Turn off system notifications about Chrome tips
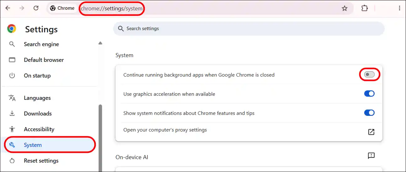The image size is (406, 172). click(x=369, y=113)
